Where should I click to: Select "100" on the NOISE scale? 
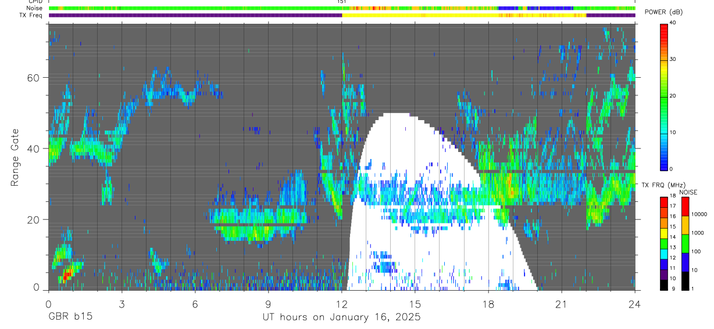[696, 251]
